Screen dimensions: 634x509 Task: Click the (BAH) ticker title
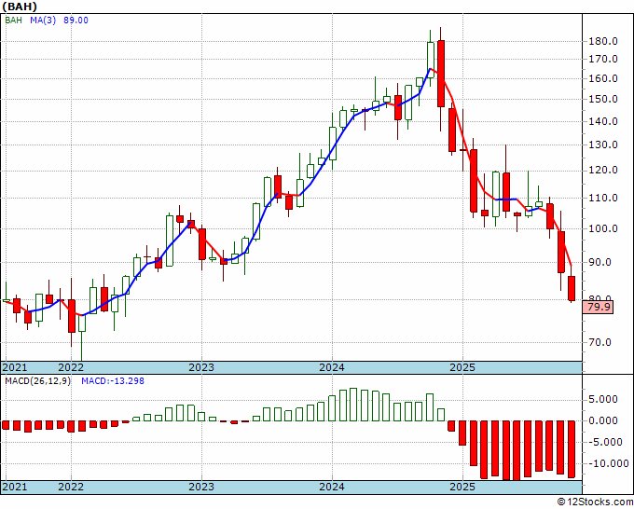[20, 7]
